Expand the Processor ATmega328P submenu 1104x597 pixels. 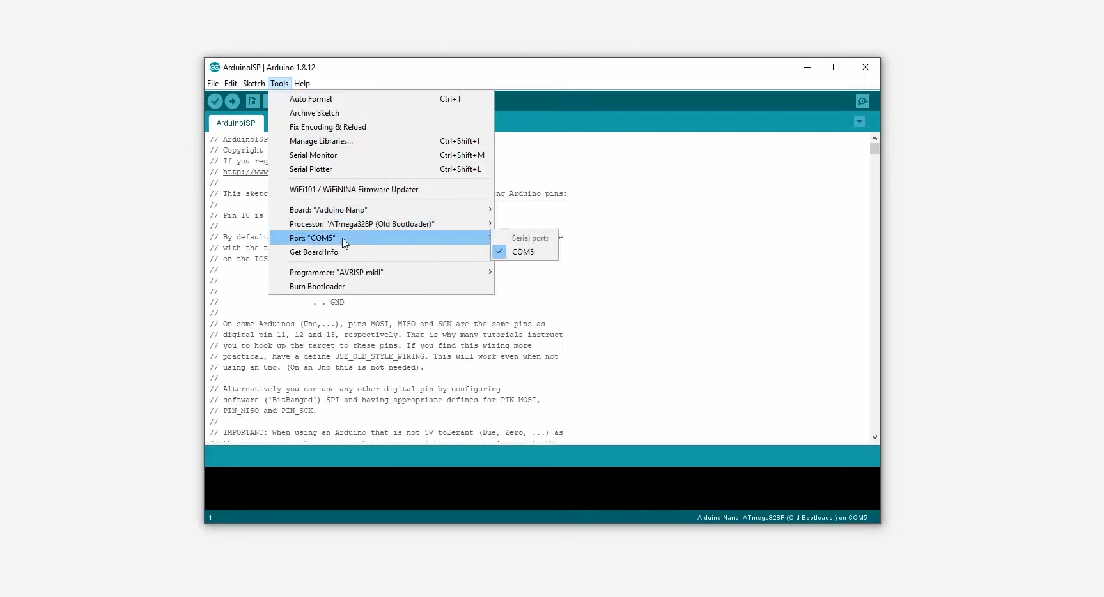[x=382, y=224]
